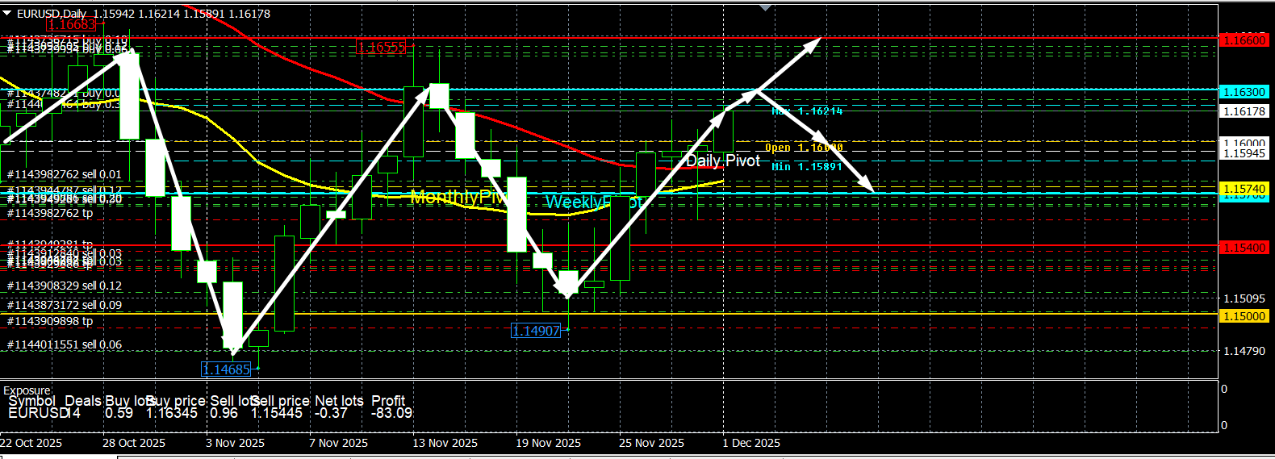Image resolution: width=1275 pixels, height=459 pixels.
Task: Click the sell lots value 0.96
Action: (224, 413)
